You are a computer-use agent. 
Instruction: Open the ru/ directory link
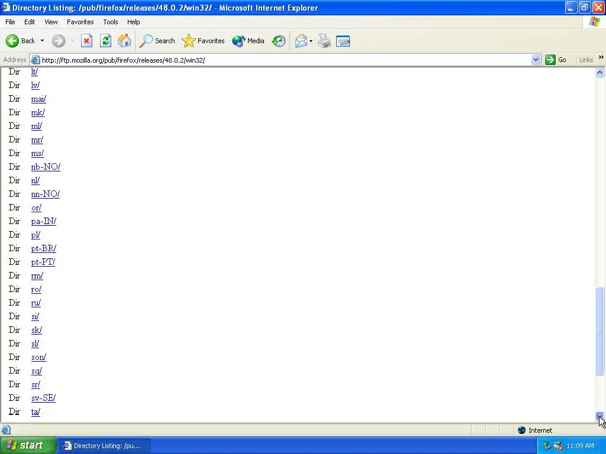36,303
